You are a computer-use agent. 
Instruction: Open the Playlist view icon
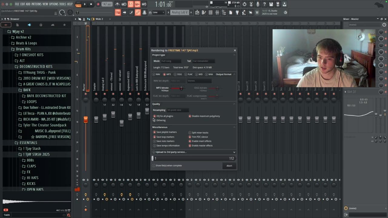tap(197, 12)
